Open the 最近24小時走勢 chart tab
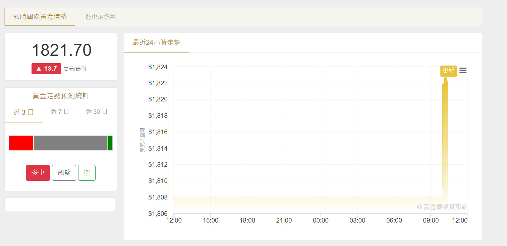Viewport: 507px width, 246px height. pos(156,43)
